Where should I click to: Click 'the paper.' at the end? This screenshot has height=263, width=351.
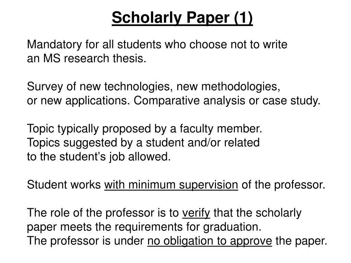301,241
